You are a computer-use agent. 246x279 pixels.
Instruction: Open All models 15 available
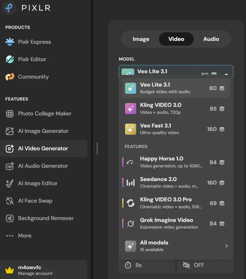[x=176, y=246]
